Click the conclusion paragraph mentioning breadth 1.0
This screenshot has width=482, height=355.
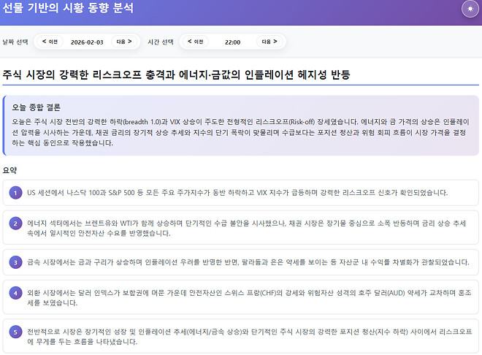[240, 132]
